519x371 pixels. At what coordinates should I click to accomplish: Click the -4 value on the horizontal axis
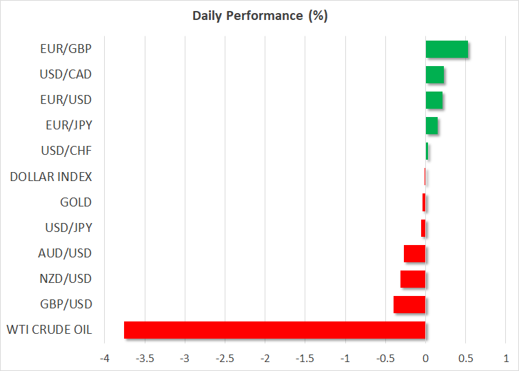pyautogui.click(x=104, y=359)
